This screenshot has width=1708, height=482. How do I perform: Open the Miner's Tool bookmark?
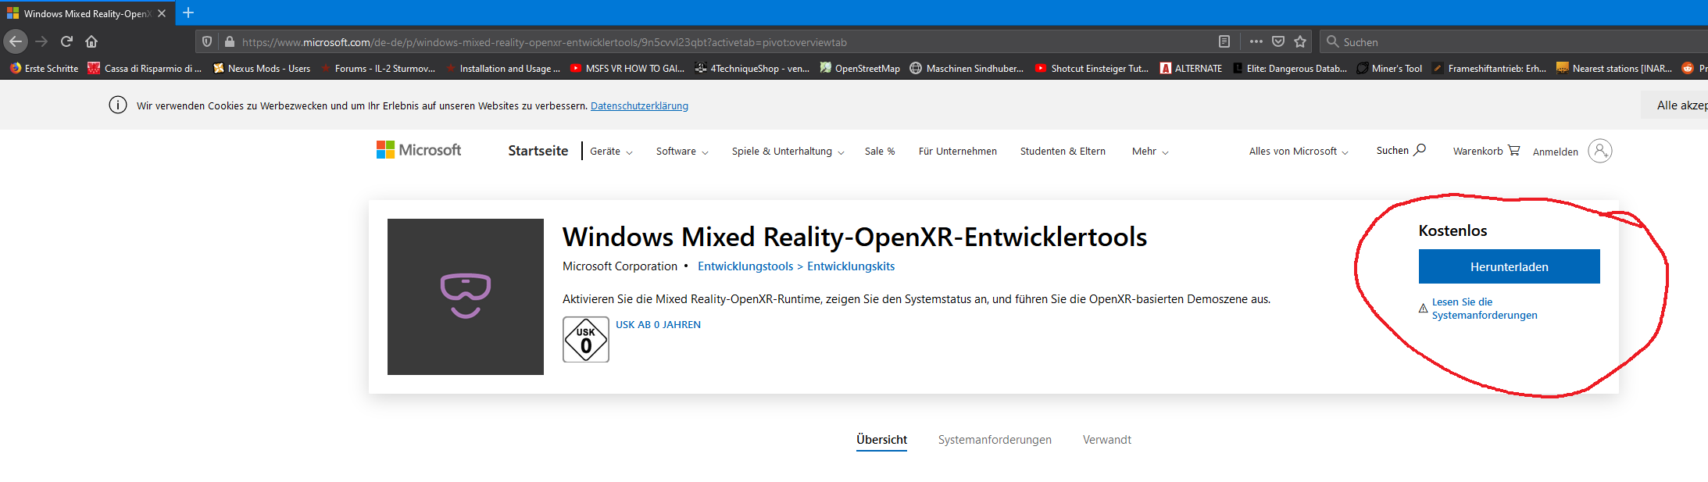[1389, 69]
